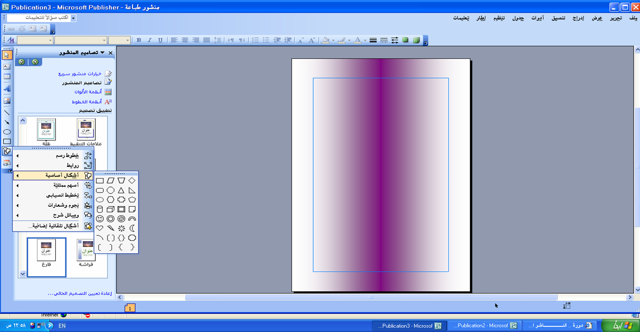Select the WordArt tool in left toolbar
Viewport: 640px width, 332px height.
point(7,89)
